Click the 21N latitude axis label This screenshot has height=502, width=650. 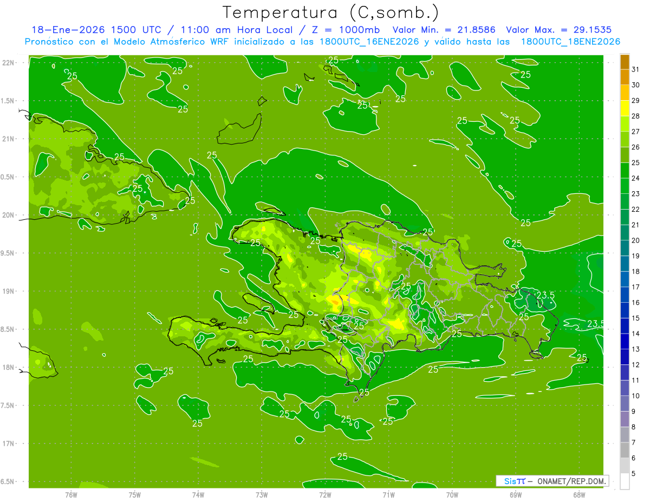8,139
